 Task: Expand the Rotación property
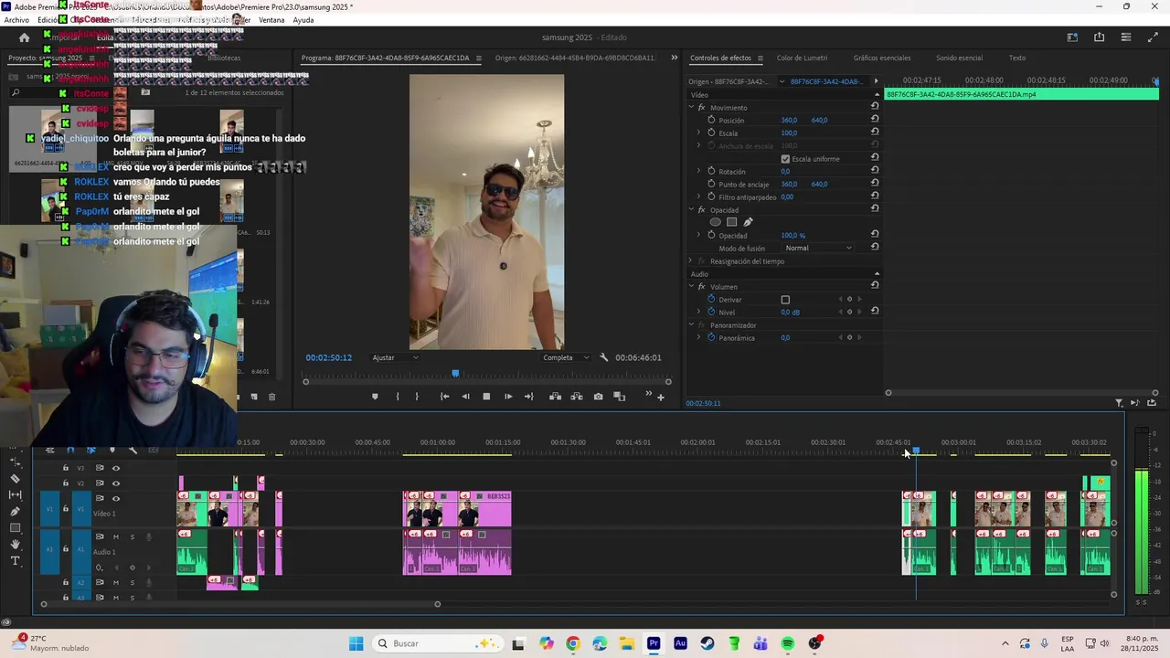tap(699, 171)
